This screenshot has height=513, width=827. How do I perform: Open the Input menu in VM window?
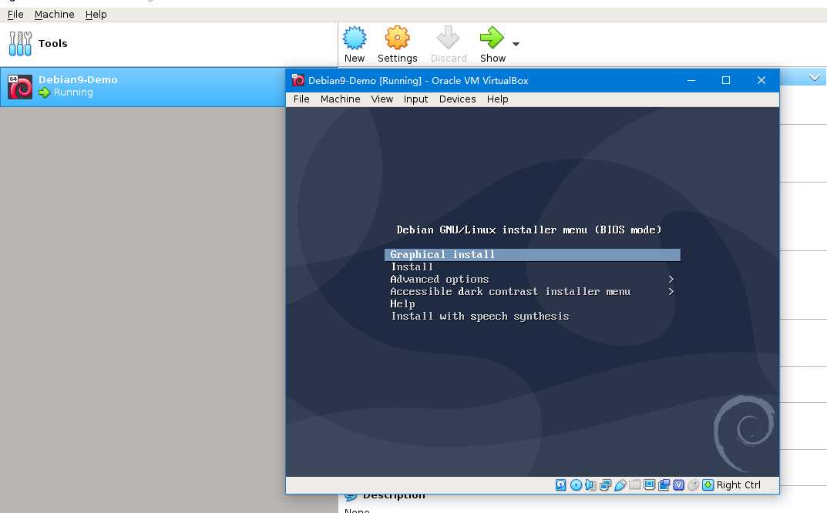click(415, 99)
